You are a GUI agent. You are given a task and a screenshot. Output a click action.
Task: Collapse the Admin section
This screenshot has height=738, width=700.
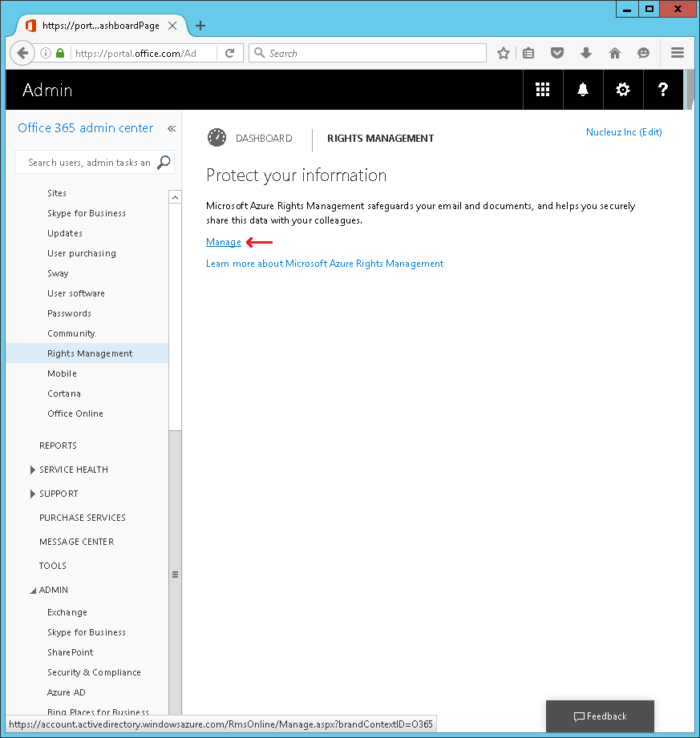click(33, 591)
